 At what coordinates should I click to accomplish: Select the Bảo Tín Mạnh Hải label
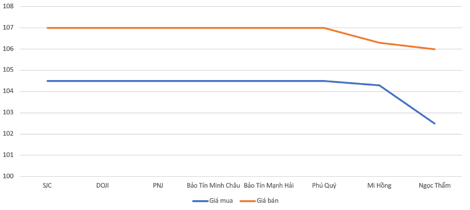(x=269, y=186)
